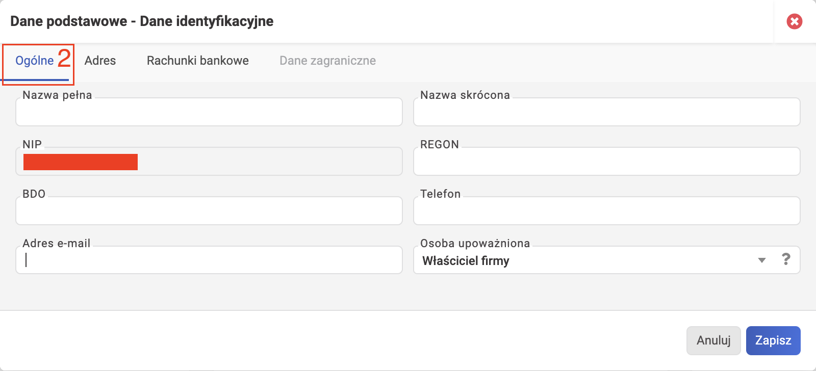Close the Dane identyfikacyjne dialog

coord(794,21)
